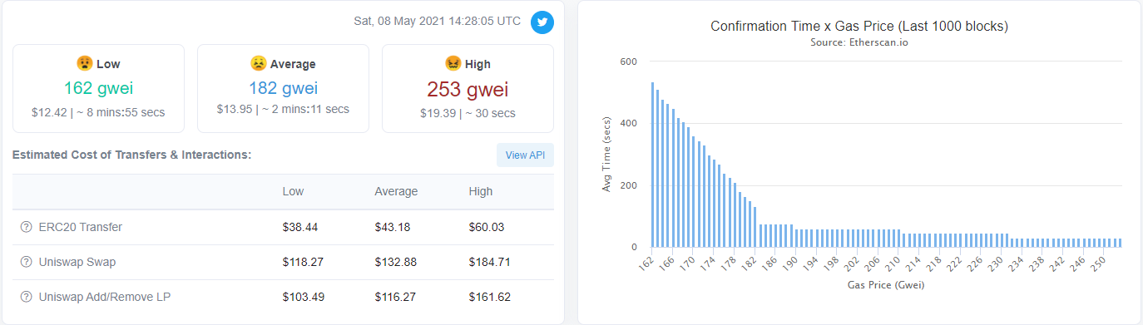Click the Gas Price (Gwei) axis label

click(886, 285)
